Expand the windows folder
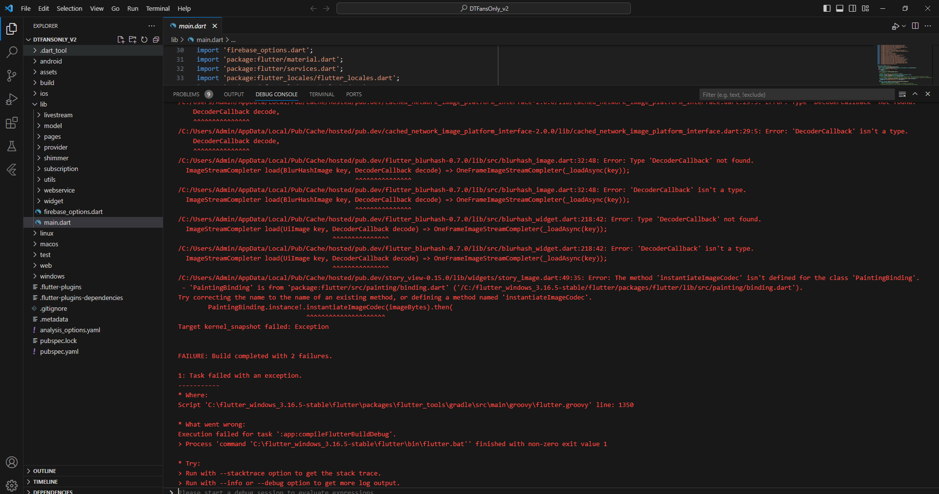Image resolution: width=939 pixels, height=494 pixels. point(93,276)
